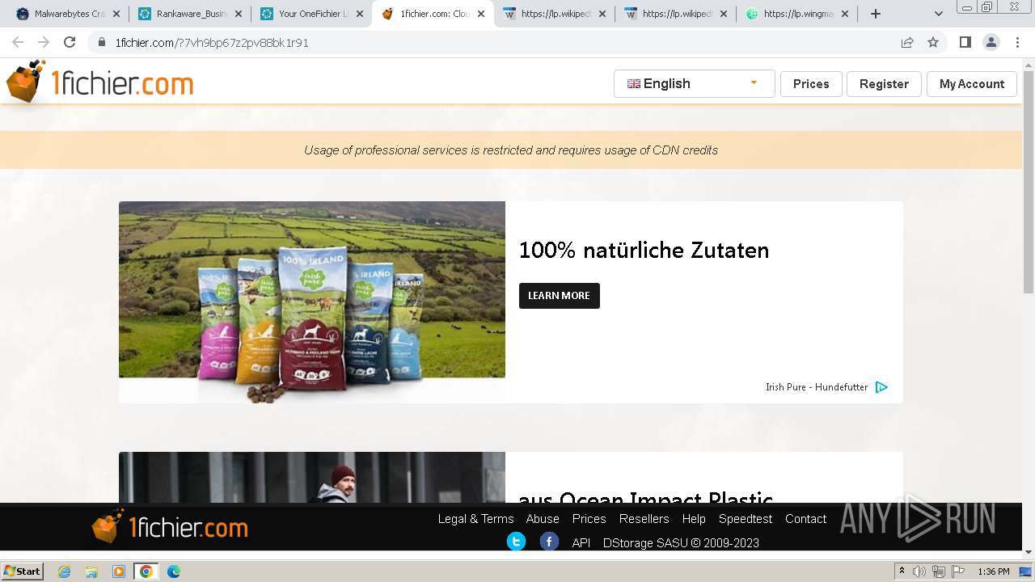Image resolution: width=1035 pixels, height=582 pixels.
Task: Click the 1:36 PM system clock
Action: [x=994, y=571]
